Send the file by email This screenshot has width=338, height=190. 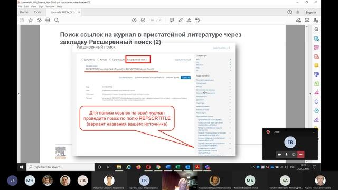click(x=307, y=20)
